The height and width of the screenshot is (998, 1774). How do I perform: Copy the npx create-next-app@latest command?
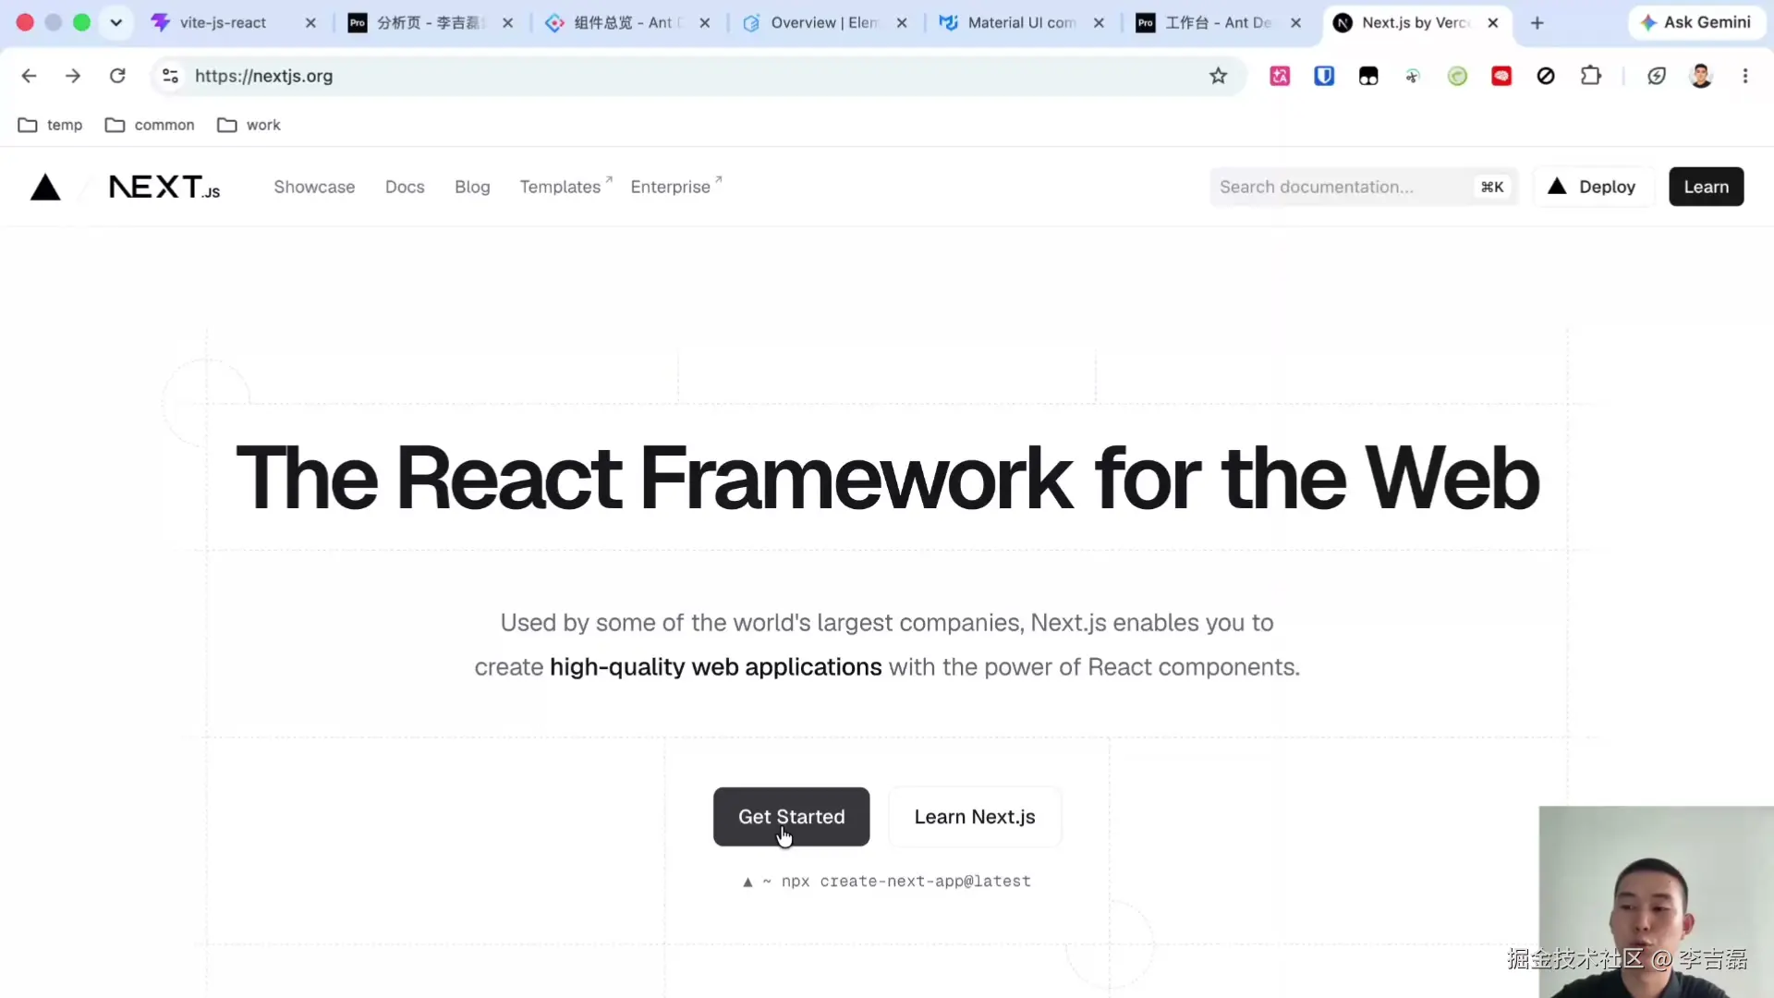pos(887,882)
